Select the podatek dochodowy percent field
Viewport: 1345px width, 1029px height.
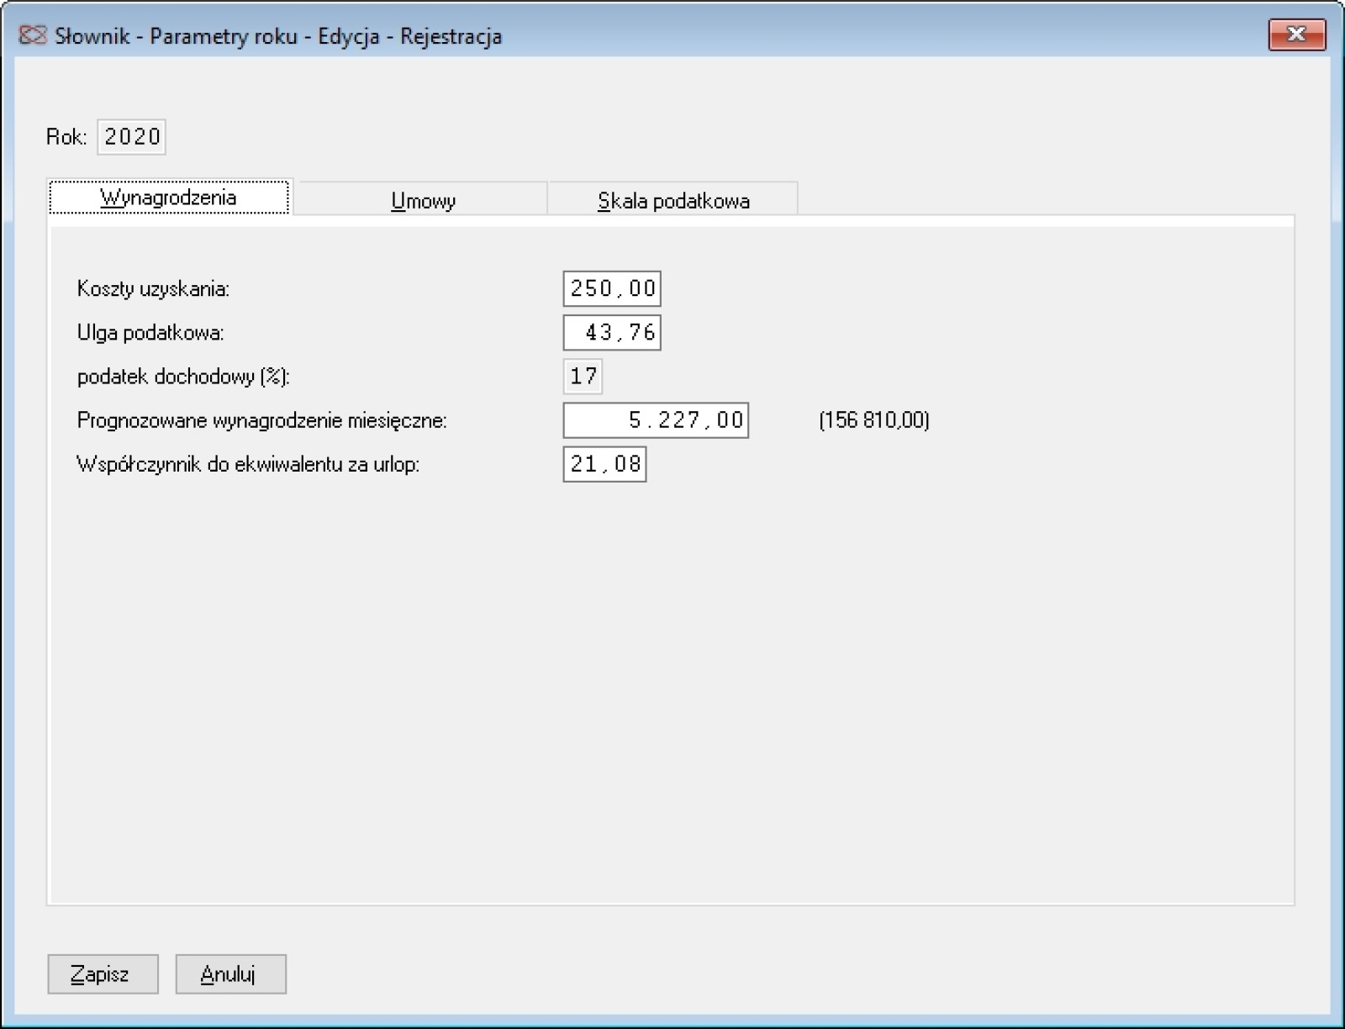point(583,377)
